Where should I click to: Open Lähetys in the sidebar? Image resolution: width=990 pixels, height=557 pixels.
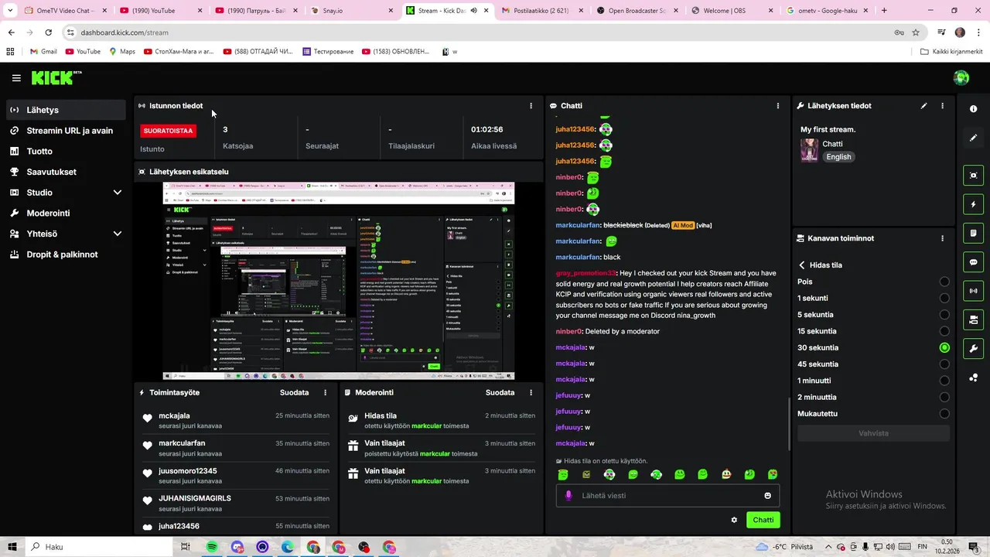[66, 110]
